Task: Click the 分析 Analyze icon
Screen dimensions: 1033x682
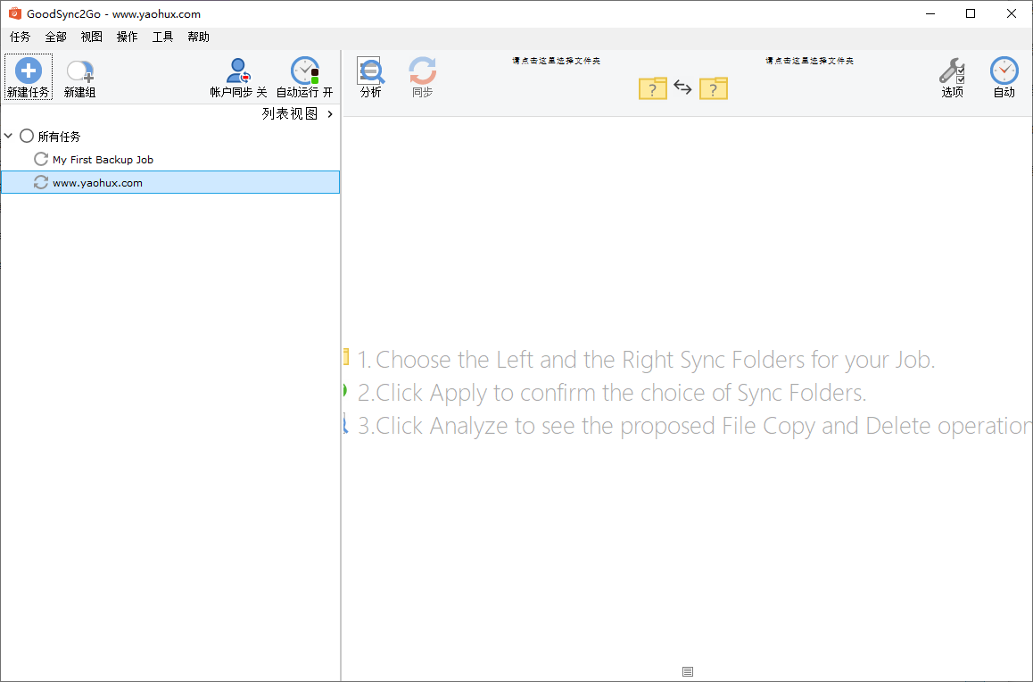Action: point(370,70)
